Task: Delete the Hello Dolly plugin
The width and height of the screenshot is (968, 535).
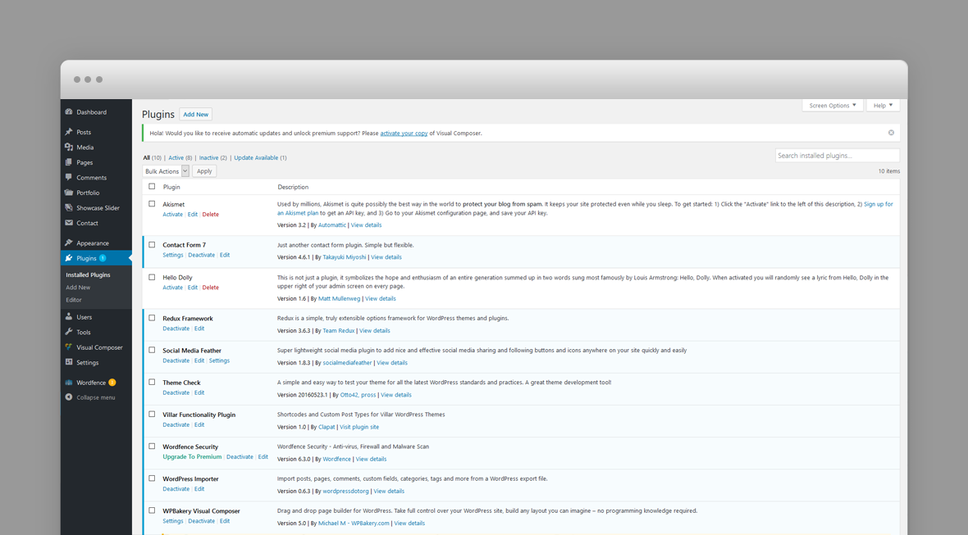Action: pos(211,288)
